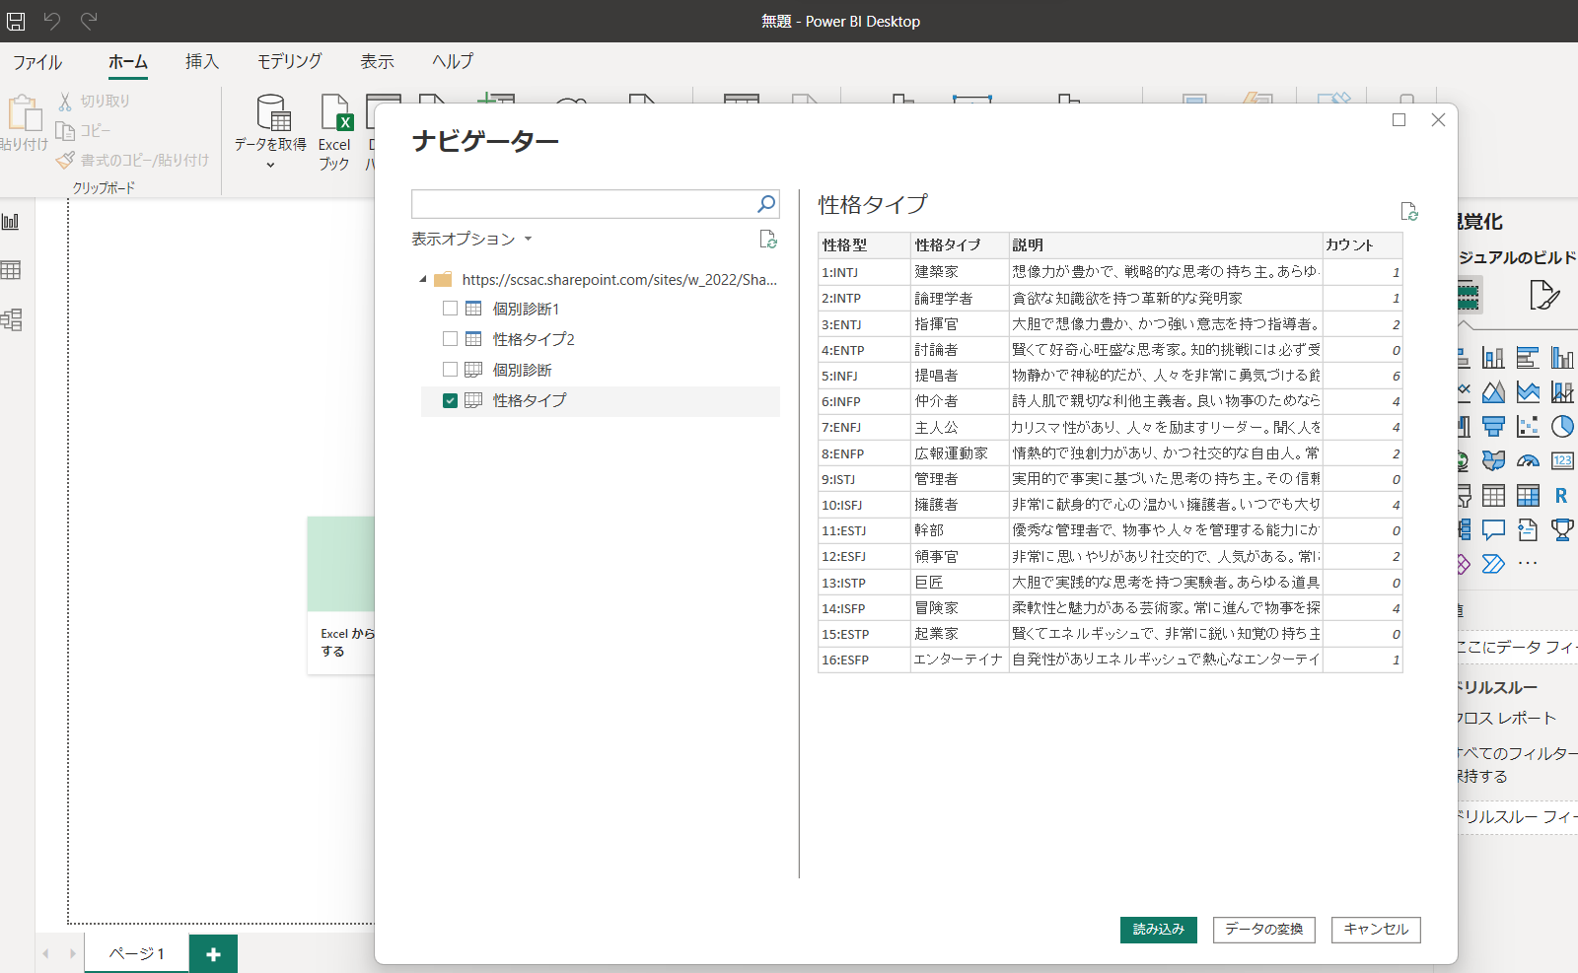Maximize the Navigator dialog
This screenshot has height=973, width=1578.
click(1399, 119)
